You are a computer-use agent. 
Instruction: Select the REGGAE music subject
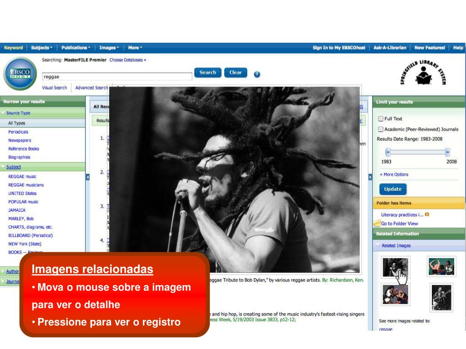(x=22, y=177)
